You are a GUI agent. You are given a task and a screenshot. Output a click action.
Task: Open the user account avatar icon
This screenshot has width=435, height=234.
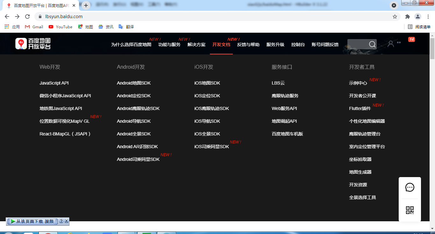click(391, 44)
